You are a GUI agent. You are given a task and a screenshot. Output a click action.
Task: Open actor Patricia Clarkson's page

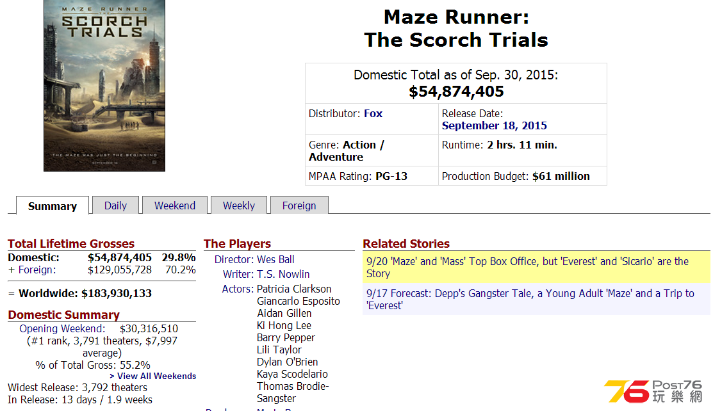click(x=294, y=289)
